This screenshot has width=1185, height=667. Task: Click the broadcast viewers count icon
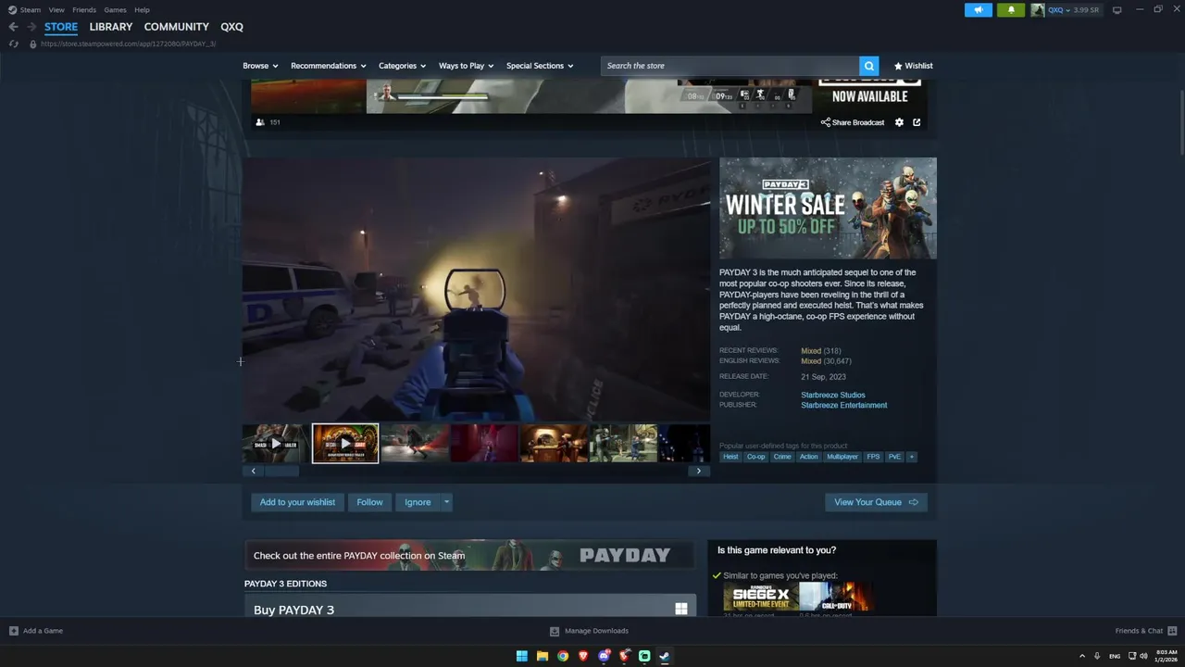pyautogui.click(x=260, y=122)
